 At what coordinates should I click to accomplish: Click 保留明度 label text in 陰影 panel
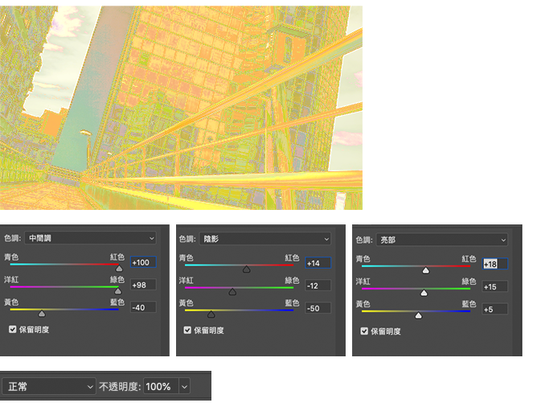209,331
